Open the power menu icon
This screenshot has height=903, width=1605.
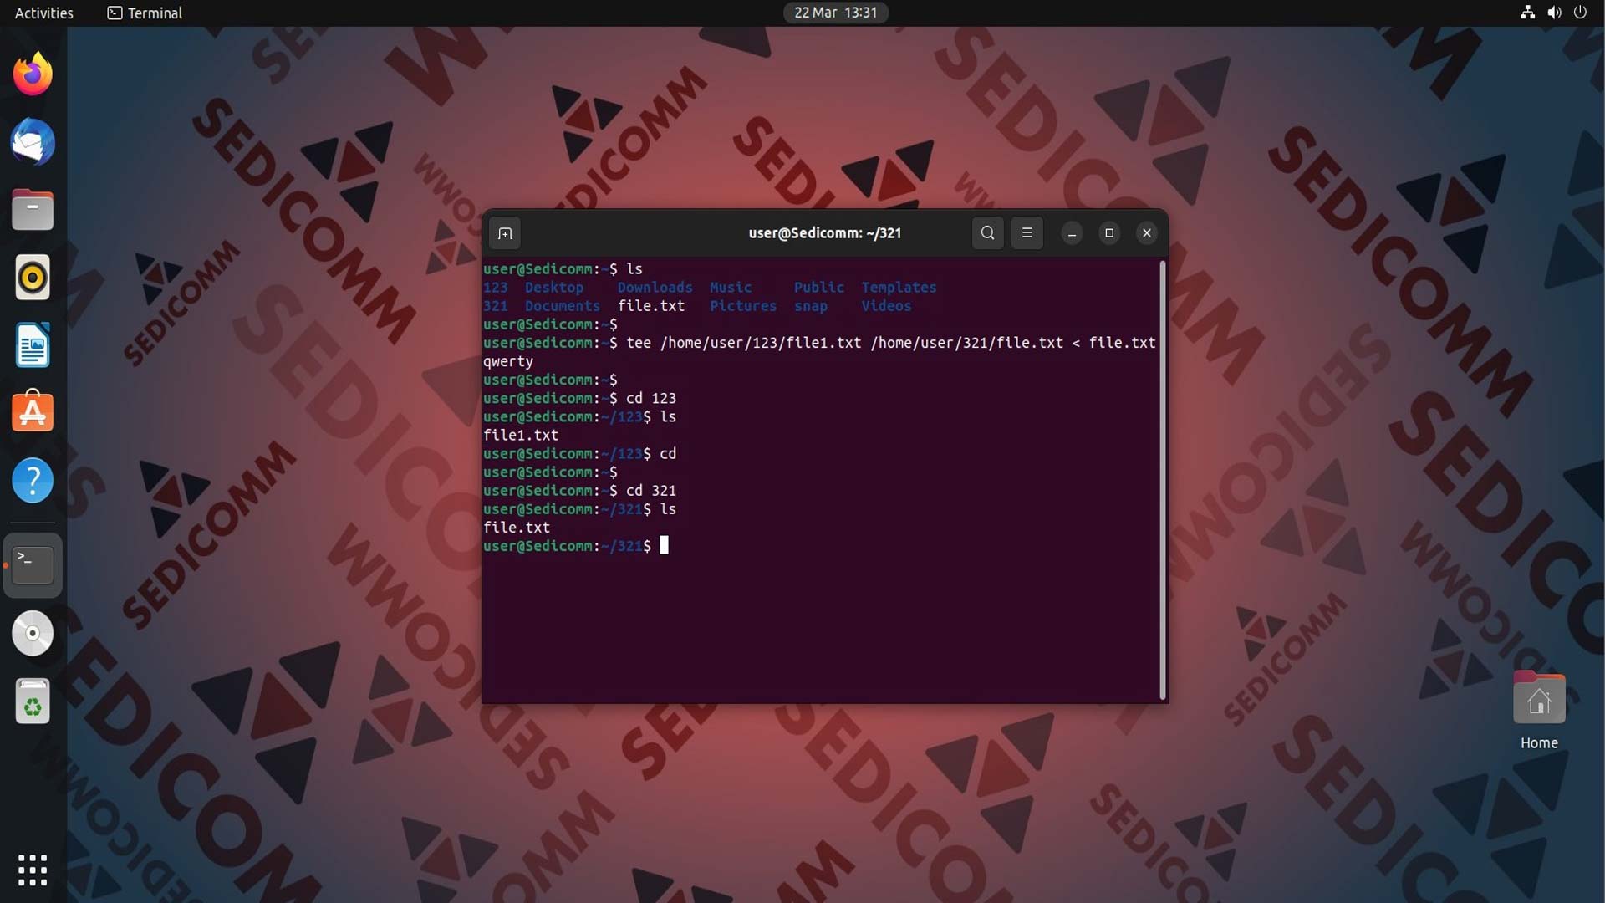1580,13
